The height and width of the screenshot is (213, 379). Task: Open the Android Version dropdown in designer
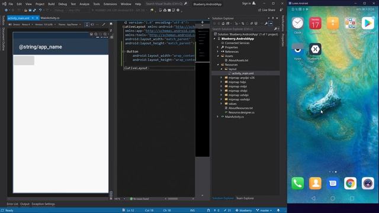point(45,25)
